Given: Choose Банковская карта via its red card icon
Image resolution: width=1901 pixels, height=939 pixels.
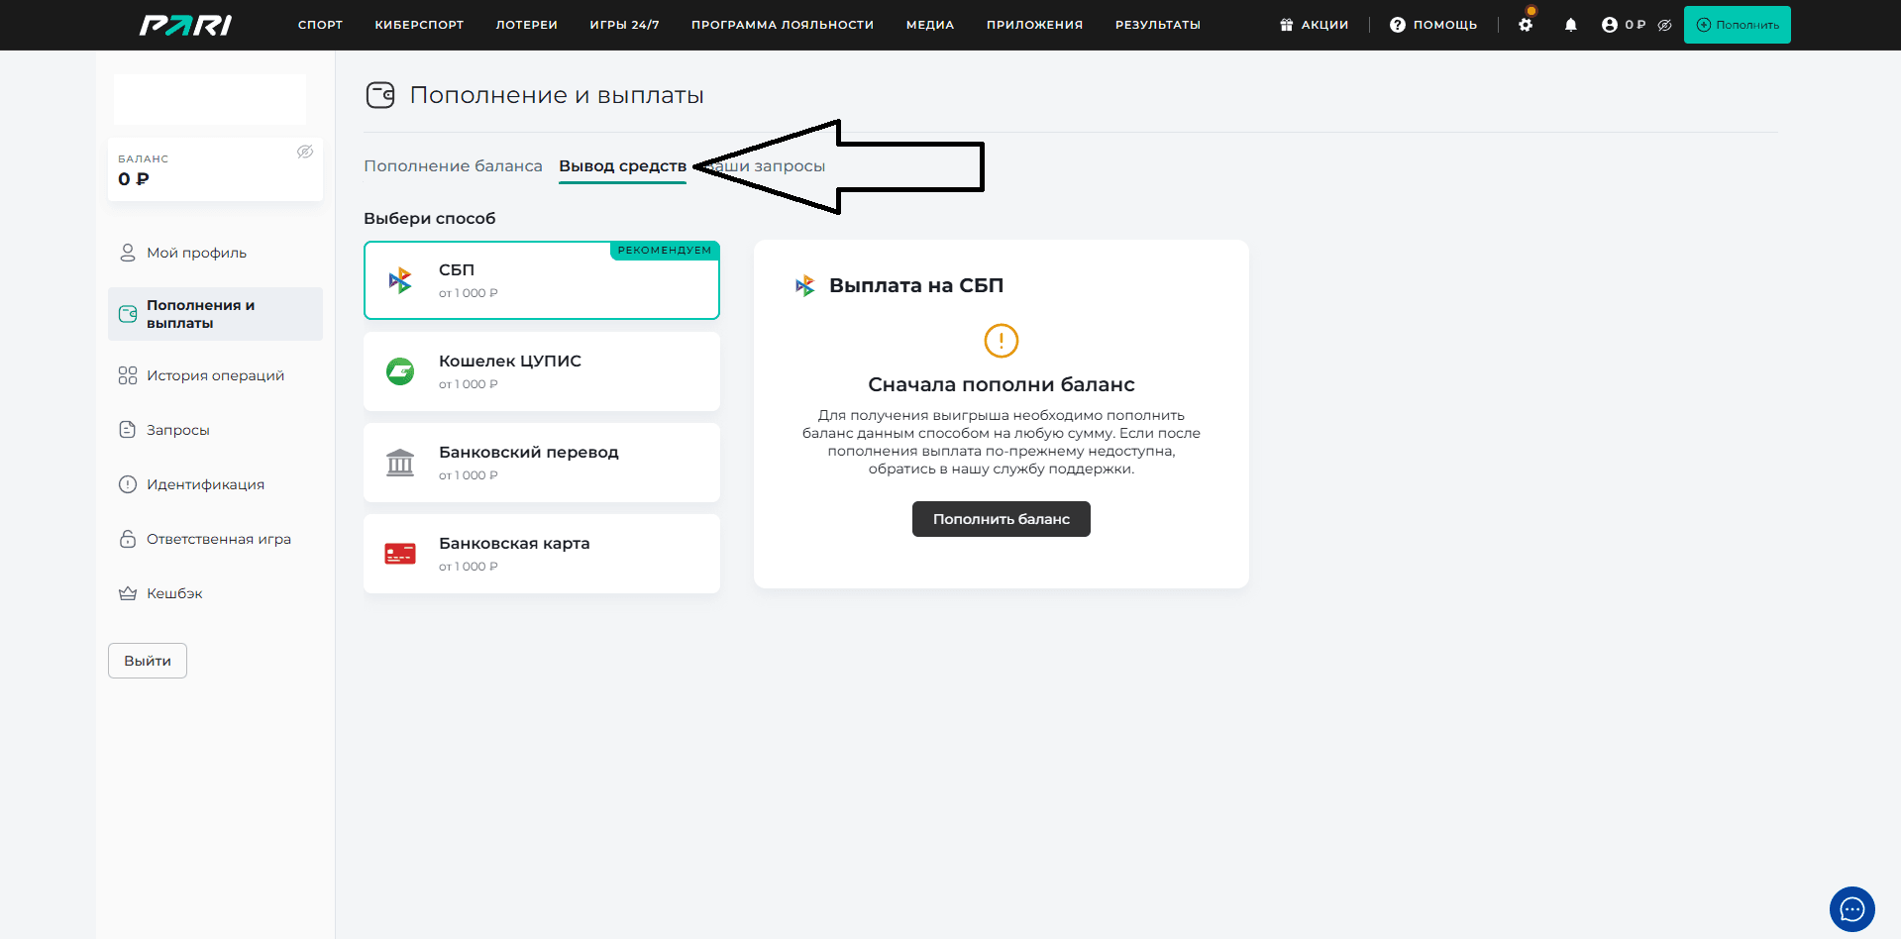Looking at the screenshot, I should 400,554.
